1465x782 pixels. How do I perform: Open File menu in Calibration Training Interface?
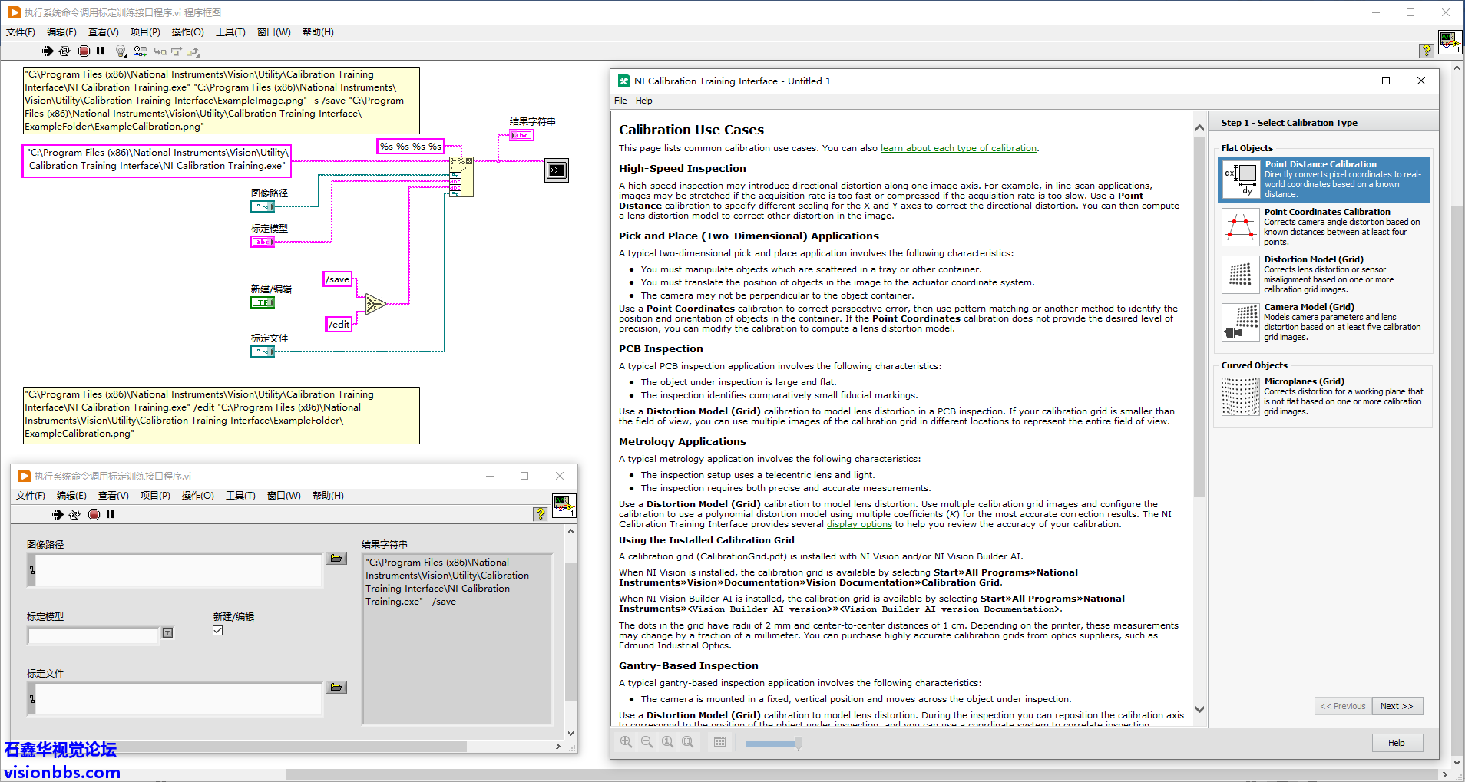click(620, 101)
